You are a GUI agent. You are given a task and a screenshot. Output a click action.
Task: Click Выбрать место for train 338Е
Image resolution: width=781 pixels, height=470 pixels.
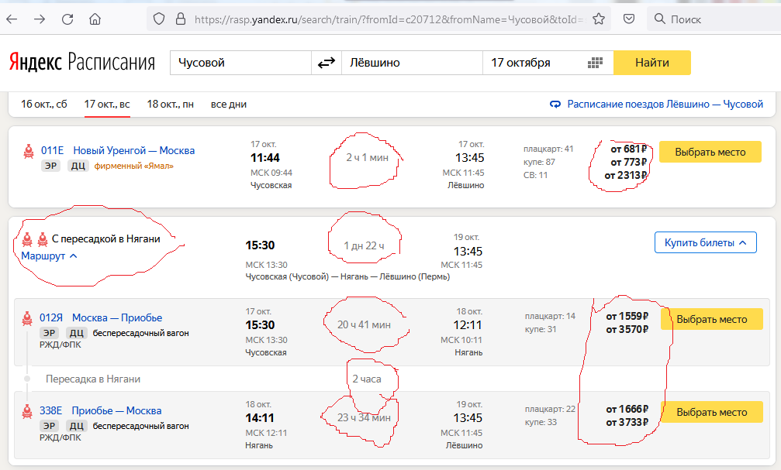(712, 412)
